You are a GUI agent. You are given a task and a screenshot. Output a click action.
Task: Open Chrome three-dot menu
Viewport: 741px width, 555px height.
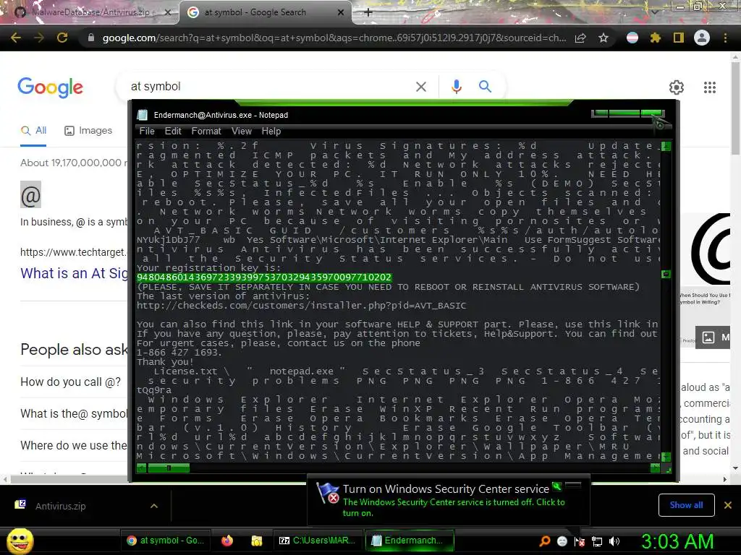pos(725,38)
